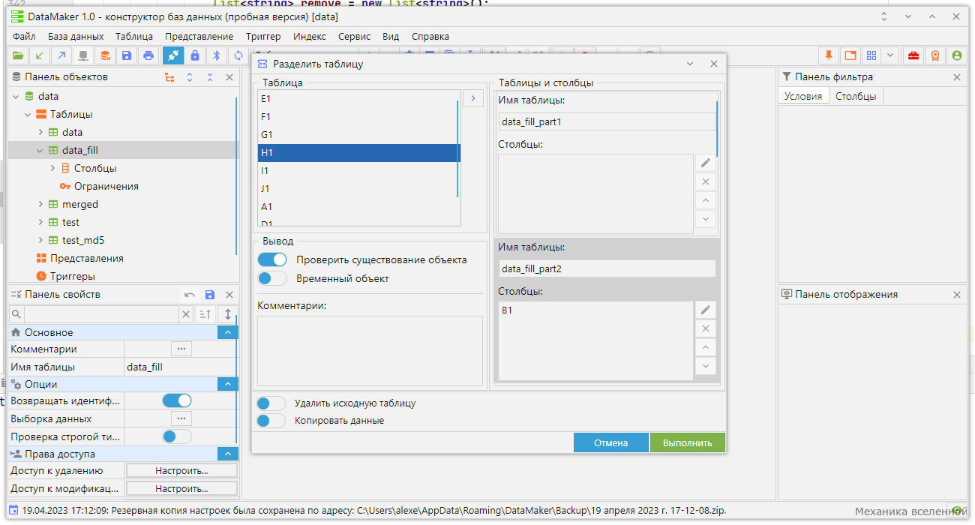975x525 pixels.
Task: Click the blue export arrow toolbar icon
Action: click(x=61, y=55)
